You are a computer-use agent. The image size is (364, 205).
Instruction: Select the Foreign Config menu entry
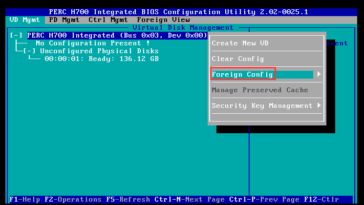coord(262,75)
